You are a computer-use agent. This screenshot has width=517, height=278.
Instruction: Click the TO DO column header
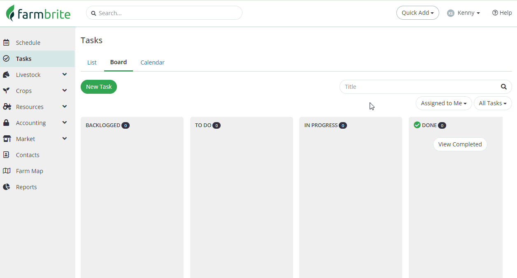point(203,125)
